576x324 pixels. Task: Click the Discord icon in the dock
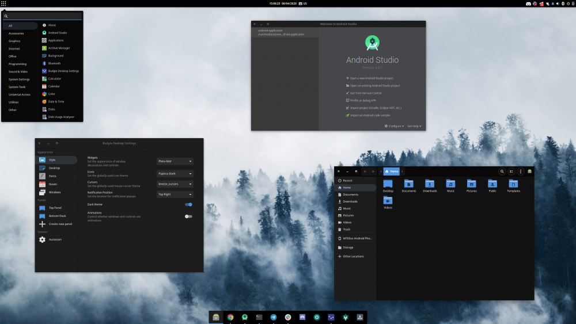pyautogui.click(x=302, y=317)
